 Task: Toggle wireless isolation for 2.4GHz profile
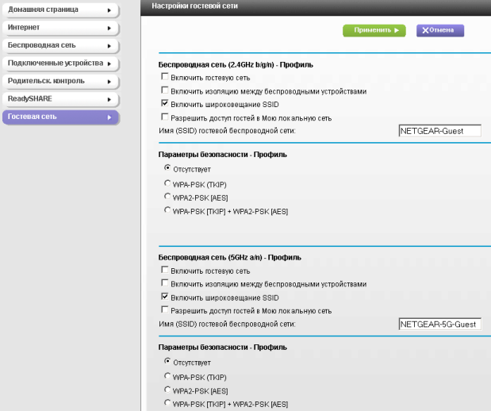165,90
